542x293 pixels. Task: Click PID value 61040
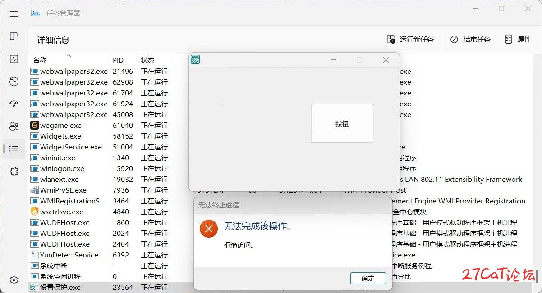[123, 125]
